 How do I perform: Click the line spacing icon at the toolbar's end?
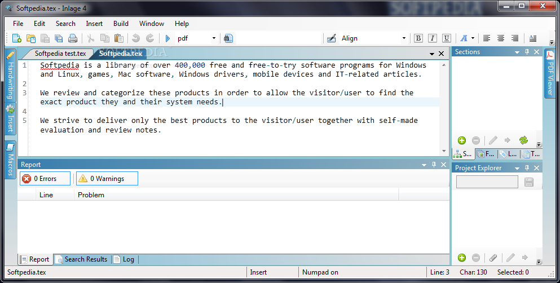coord(532,38)
